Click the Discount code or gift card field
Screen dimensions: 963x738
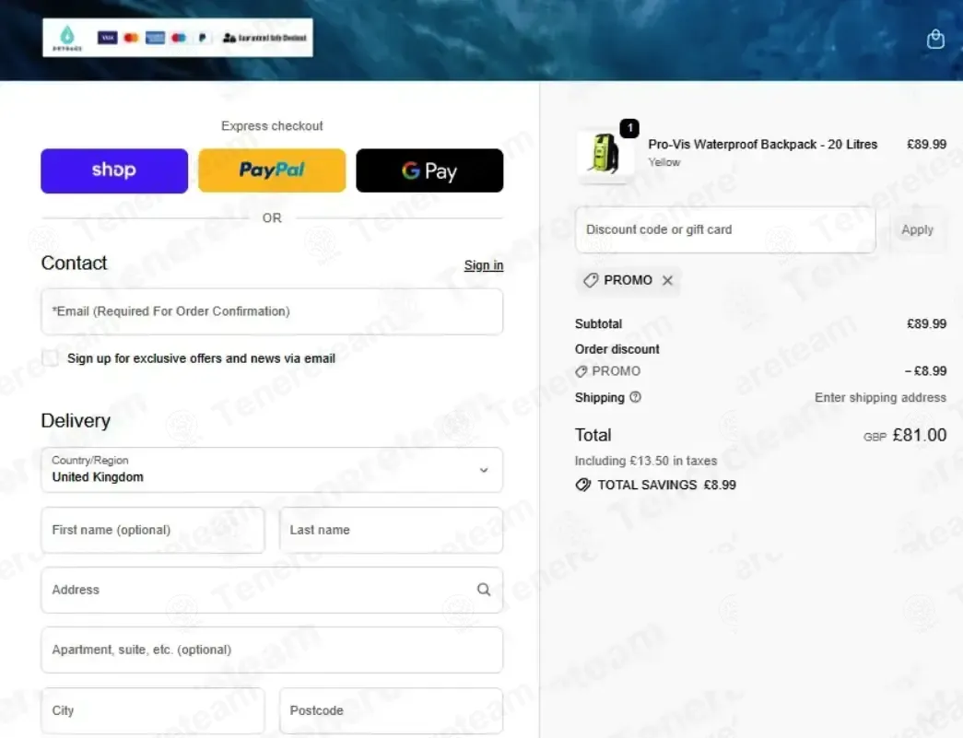725,229
